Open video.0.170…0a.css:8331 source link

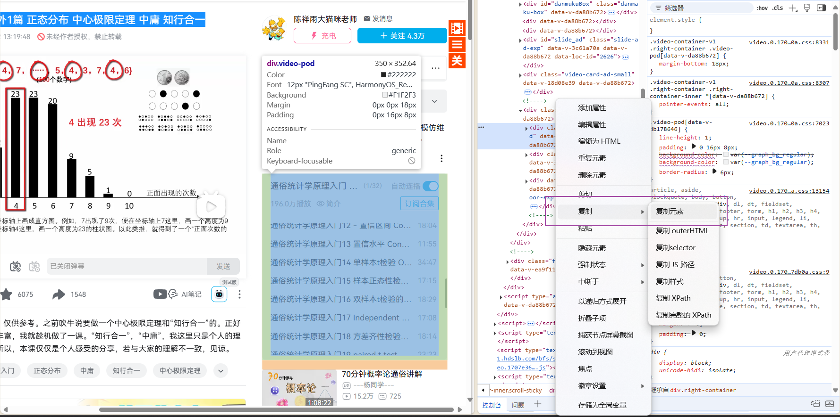(x=789, y=42)
